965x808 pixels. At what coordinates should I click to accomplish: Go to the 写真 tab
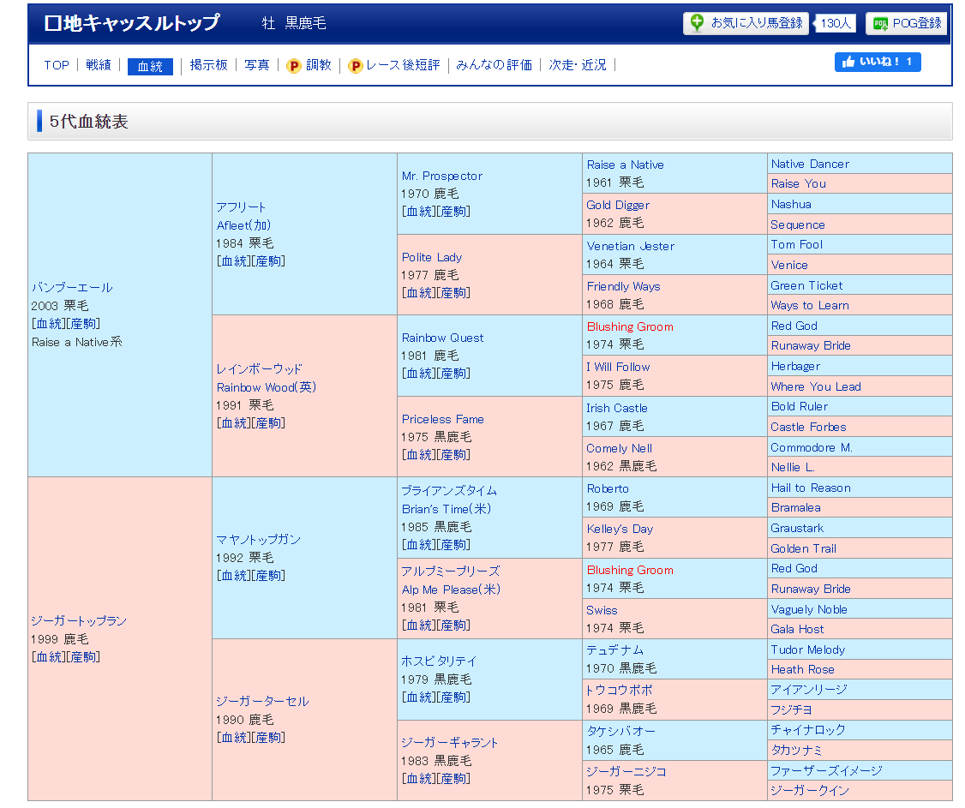tap(257, 65)
